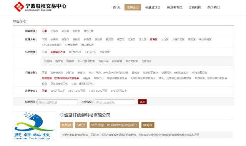
Task: Filter industry by 教育
Action: click(45, 84)
